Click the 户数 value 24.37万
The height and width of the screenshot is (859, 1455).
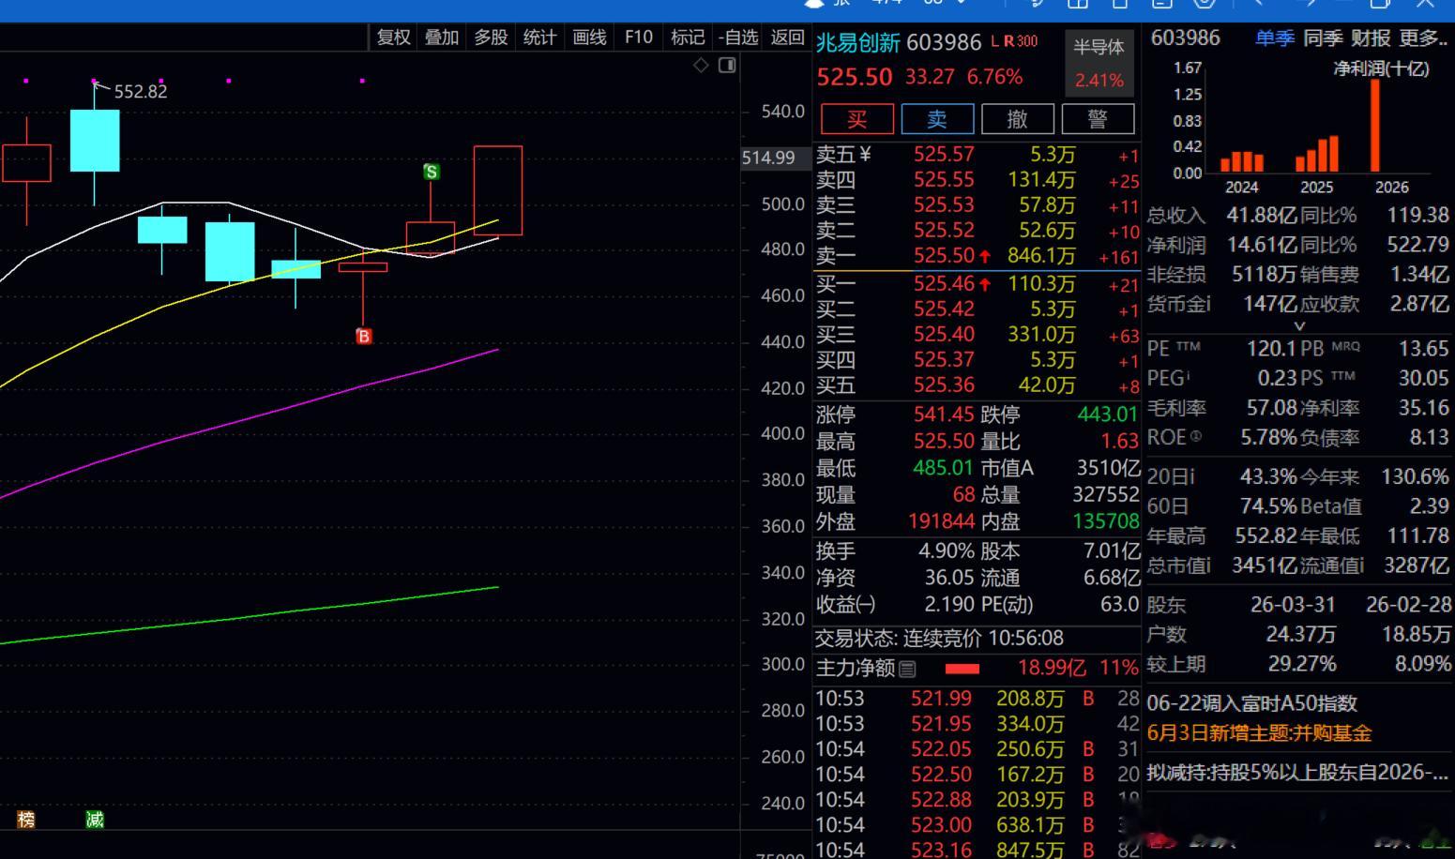tap(1300, 635)
